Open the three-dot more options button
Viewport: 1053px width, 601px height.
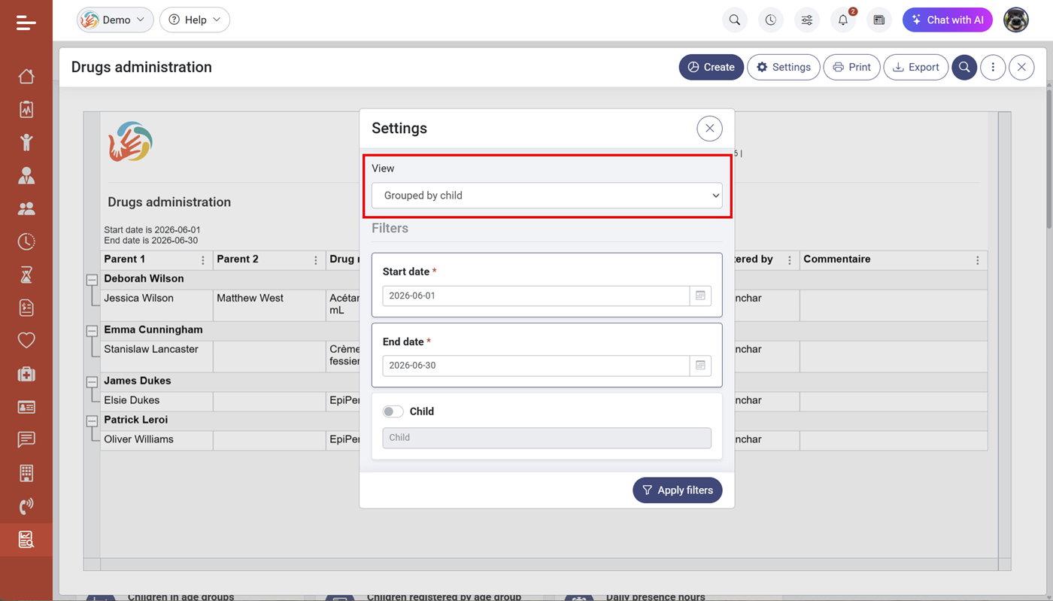pyautogui.click(x=993, y=67)
